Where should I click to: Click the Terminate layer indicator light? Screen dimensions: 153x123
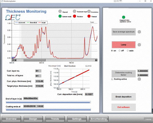[74, 11]
